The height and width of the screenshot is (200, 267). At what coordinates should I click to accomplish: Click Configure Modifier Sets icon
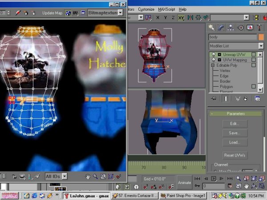257,99
